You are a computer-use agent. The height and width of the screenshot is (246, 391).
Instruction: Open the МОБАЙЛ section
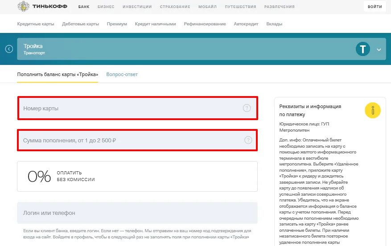coord(207,7)
